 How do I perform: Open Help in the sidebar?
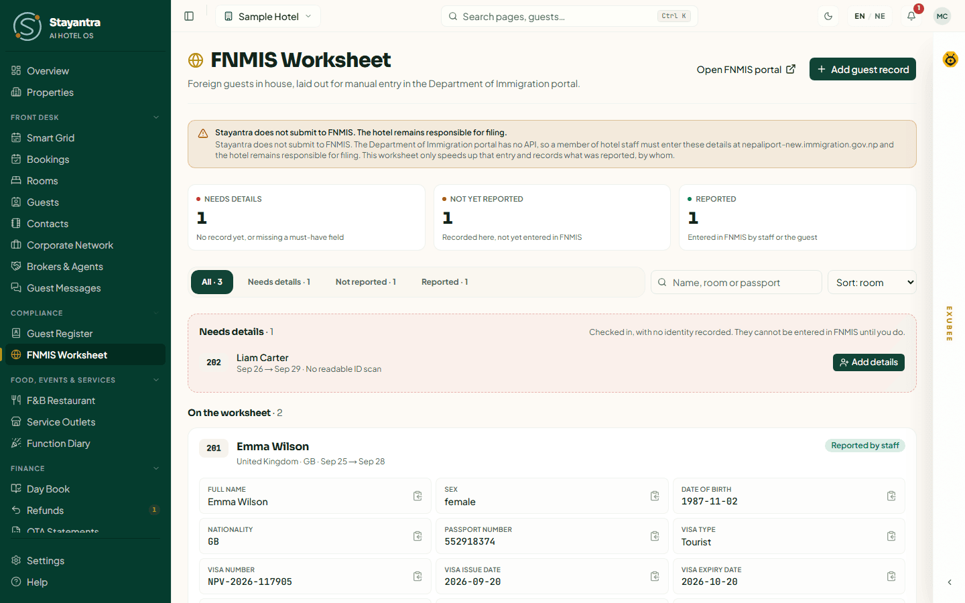click(x=85, y=582)
